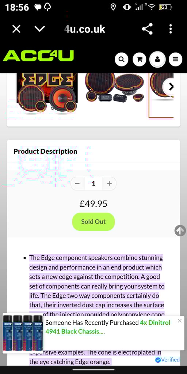187x374 pixels.
Task: Open the user account icon
Action: (157, 59)
